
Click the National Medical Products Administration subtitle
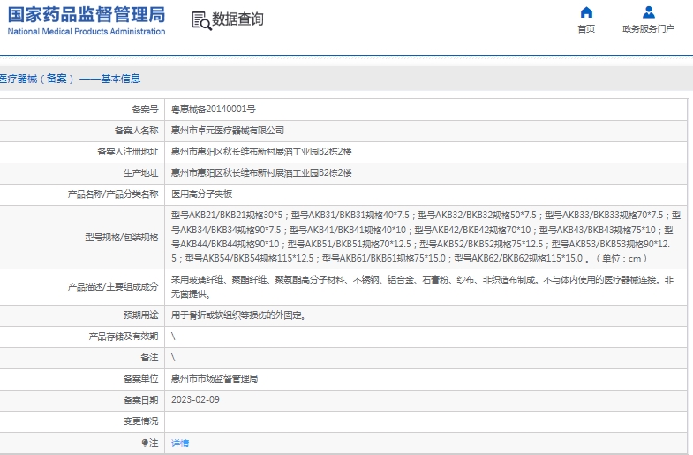(87, 32)
